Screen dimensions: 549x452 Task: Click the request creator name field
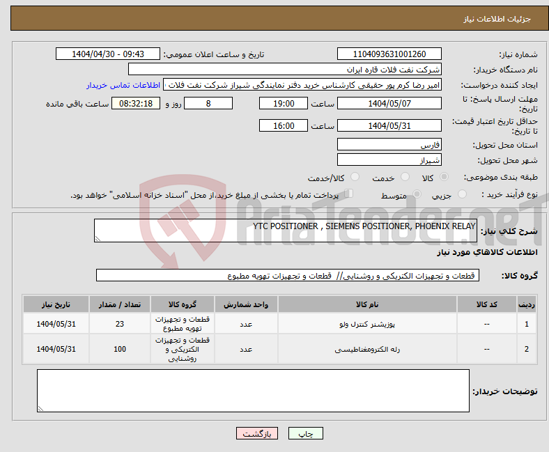tap(302, 85)
